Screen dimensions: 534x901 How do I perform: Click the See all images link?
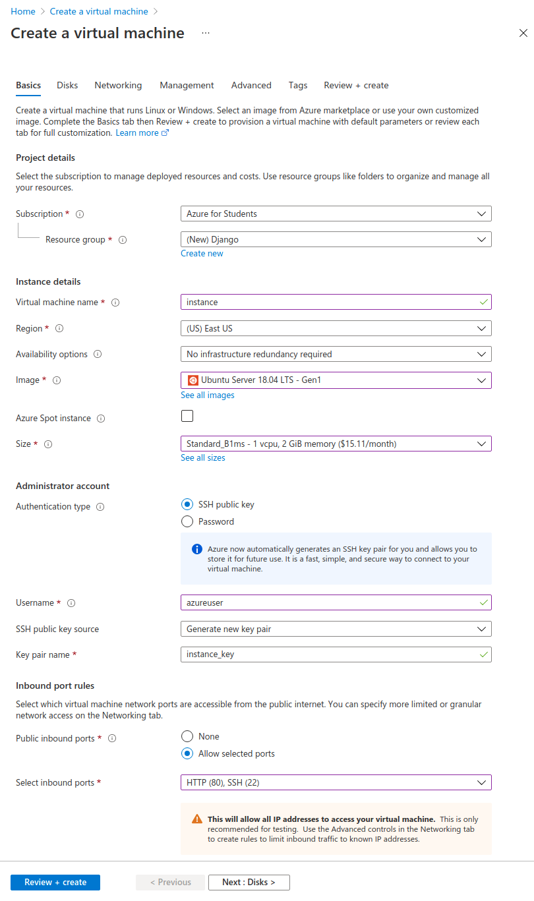(x=208, y=395)
